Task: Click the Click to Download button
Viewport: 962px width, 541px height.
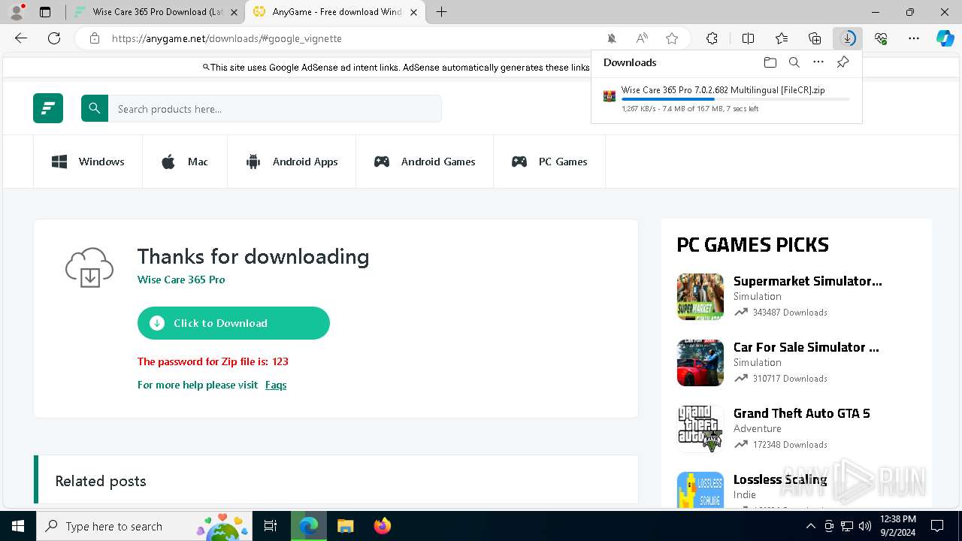Action: click(x=234, y=323)
